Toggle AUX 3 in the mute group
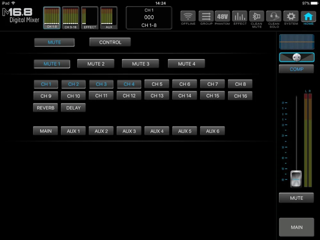The height and width of the screenshot is (240, 320). [x=129, y=131]
